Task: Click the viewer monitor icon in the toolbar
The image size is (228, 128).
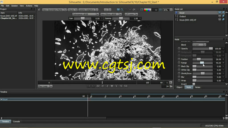Action: (118, 10)
